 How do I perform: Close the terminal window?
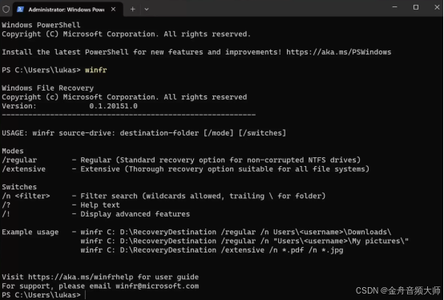point(437,7)
